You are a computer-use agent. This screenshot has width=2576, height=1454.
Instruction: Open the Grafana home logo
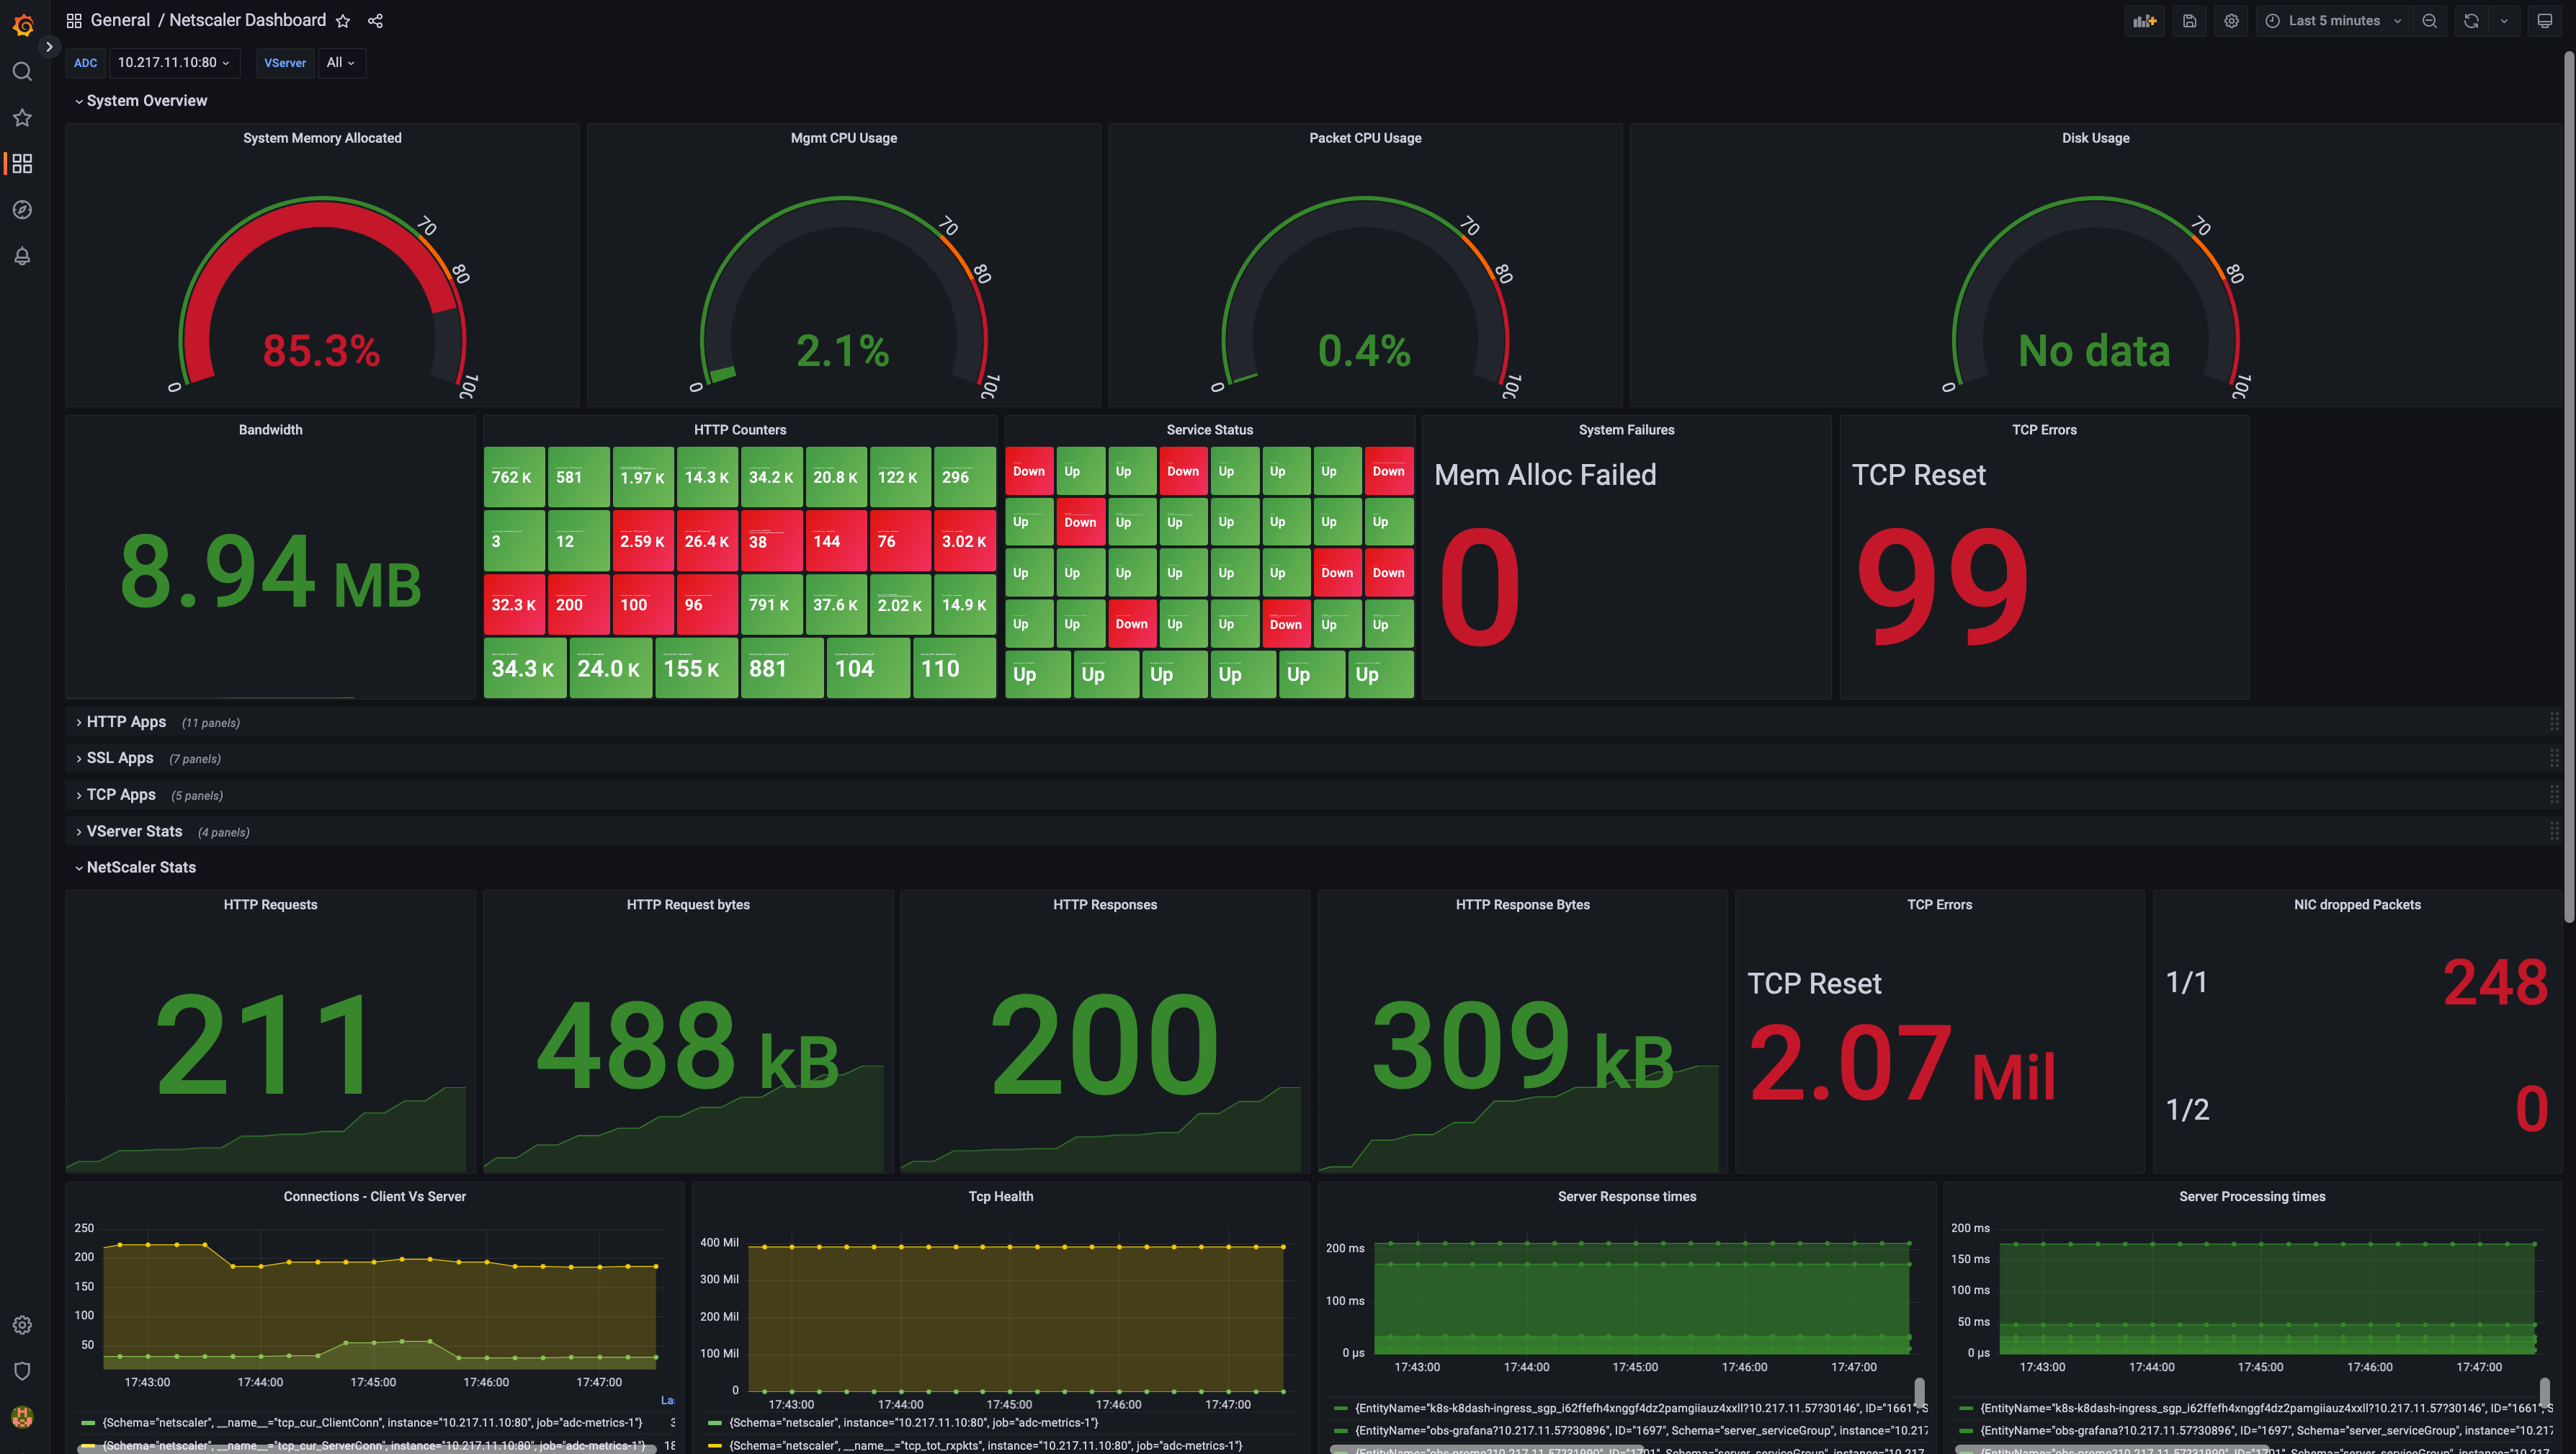[x=22, y=25]
